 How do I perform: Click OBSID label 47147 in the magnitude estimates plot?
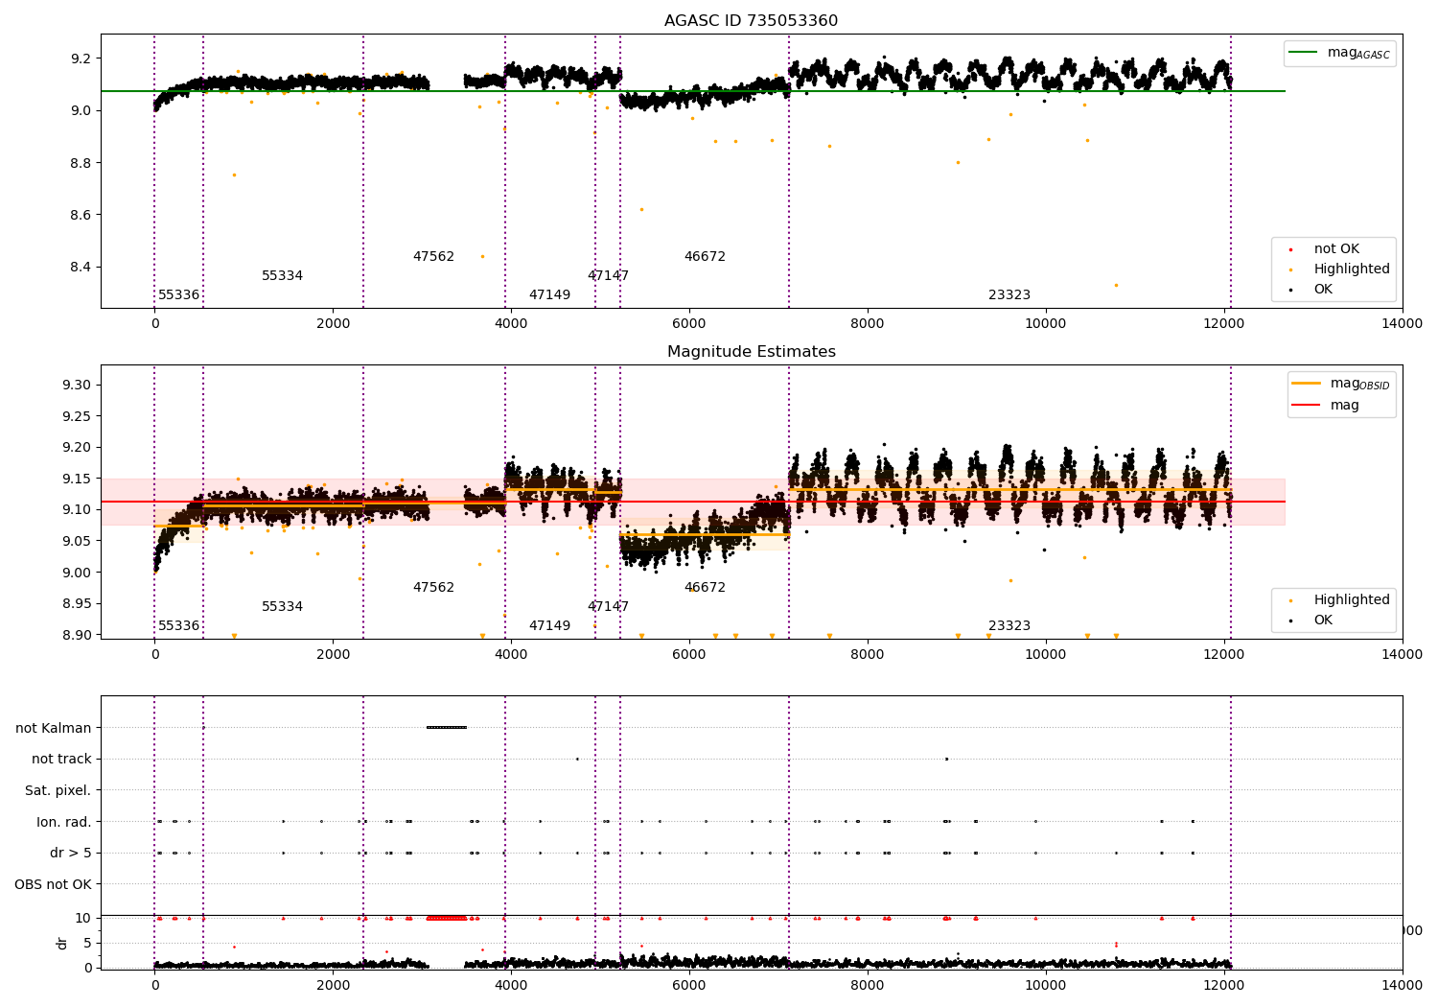pos(609,607)
